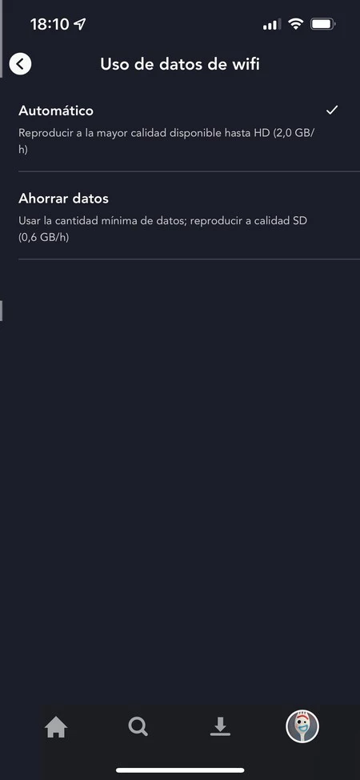This screenshot has width=360, height=780.
Task: Open the Downloads arrow icon
Action: (x=220, y=727)
